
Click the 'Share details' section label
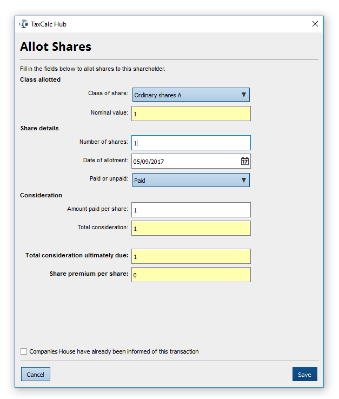(x=39, y=128)
